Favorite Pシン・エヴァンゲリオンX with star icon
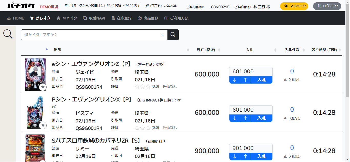Screen dimensions: 350x162 43,125
